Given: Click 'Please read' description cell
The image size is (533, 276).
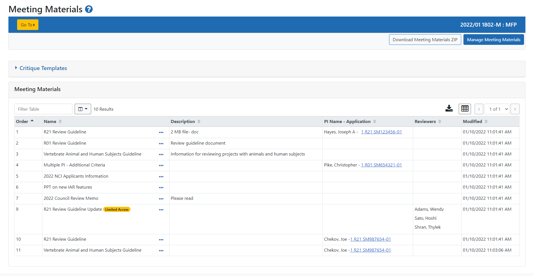Looking at the screenshot, I should (x=182, y=198).
